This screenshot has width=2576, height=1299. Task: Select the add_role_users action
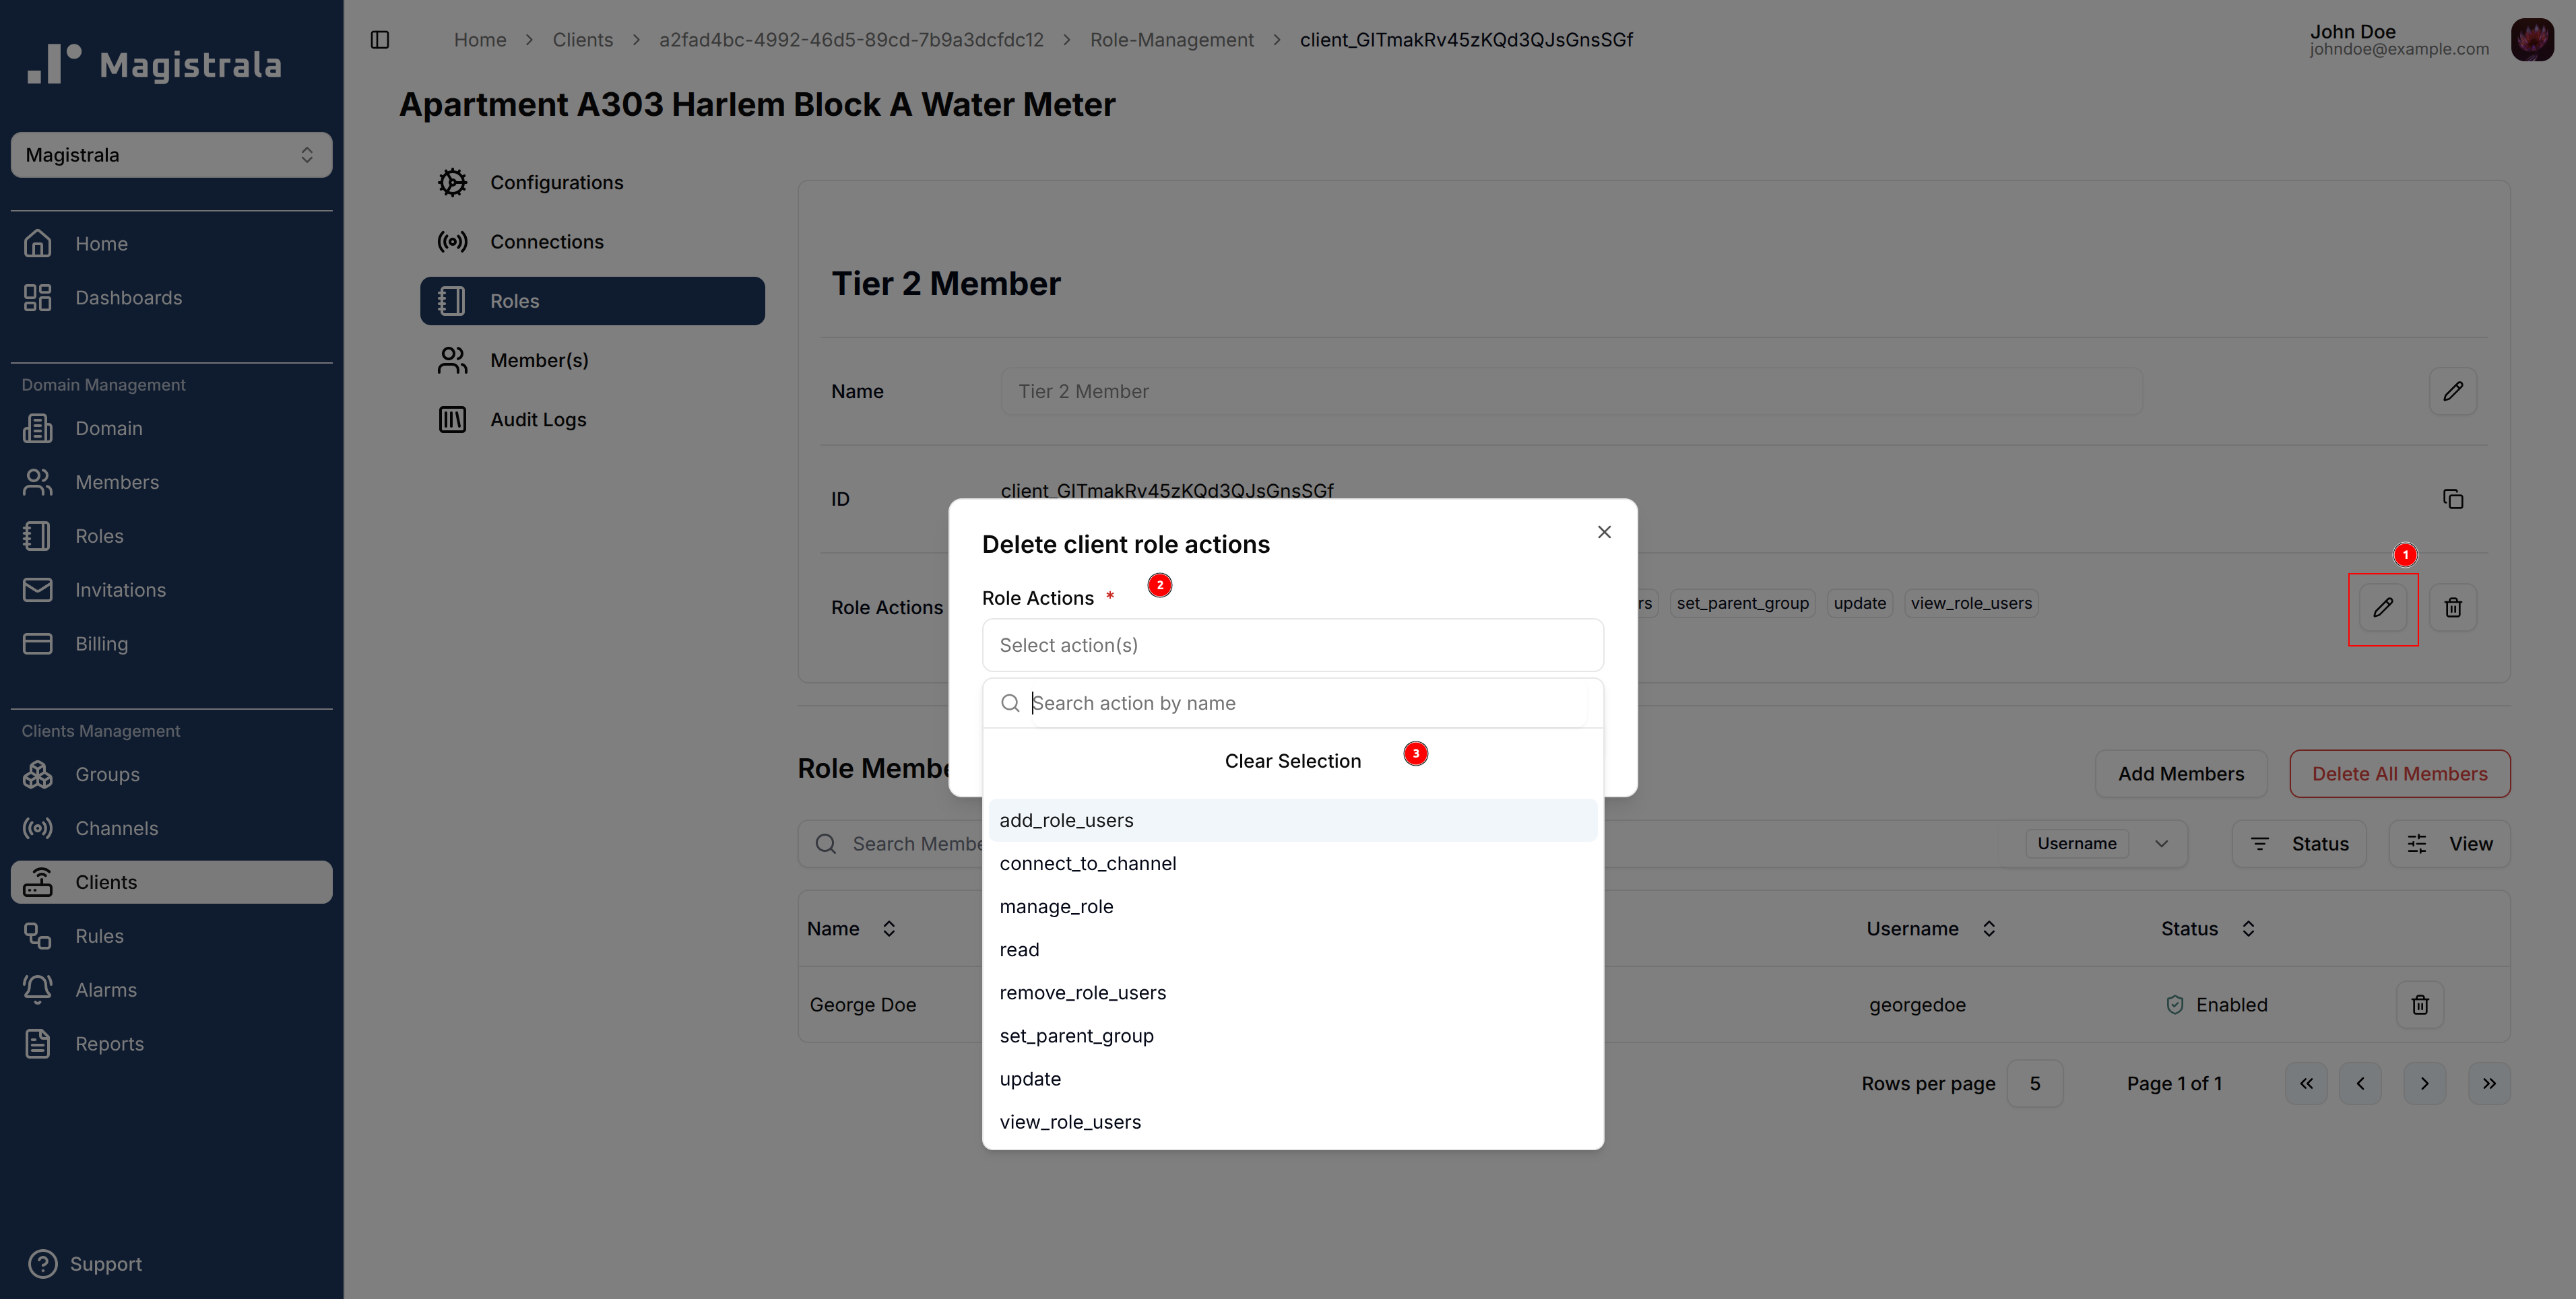point(1066,819)
